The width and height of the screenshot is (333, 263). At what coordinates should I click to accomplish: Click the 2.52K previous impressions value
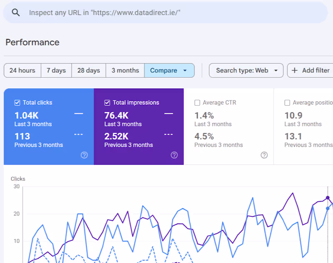point(117,136)
